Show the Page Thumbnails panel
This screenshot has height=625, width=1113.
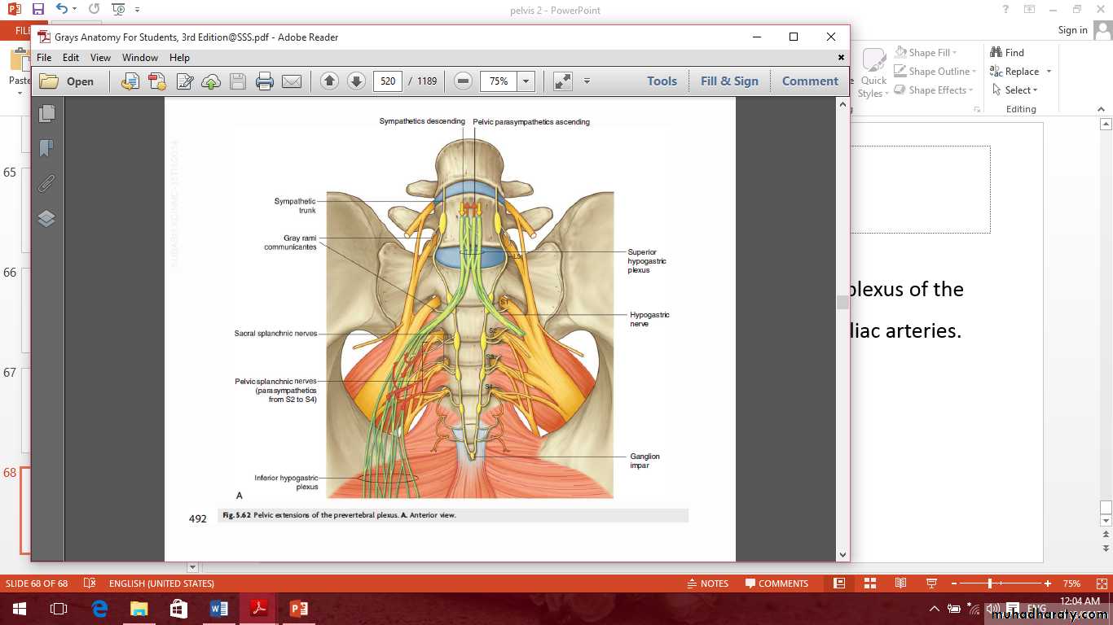point(46,114)
